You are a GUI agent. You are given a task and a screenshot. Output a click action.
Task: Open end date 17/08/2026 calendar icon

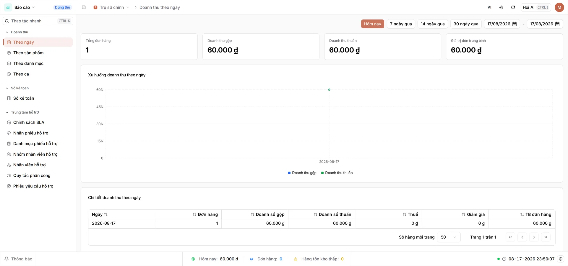pyautogui.click(x=557, y=24)
